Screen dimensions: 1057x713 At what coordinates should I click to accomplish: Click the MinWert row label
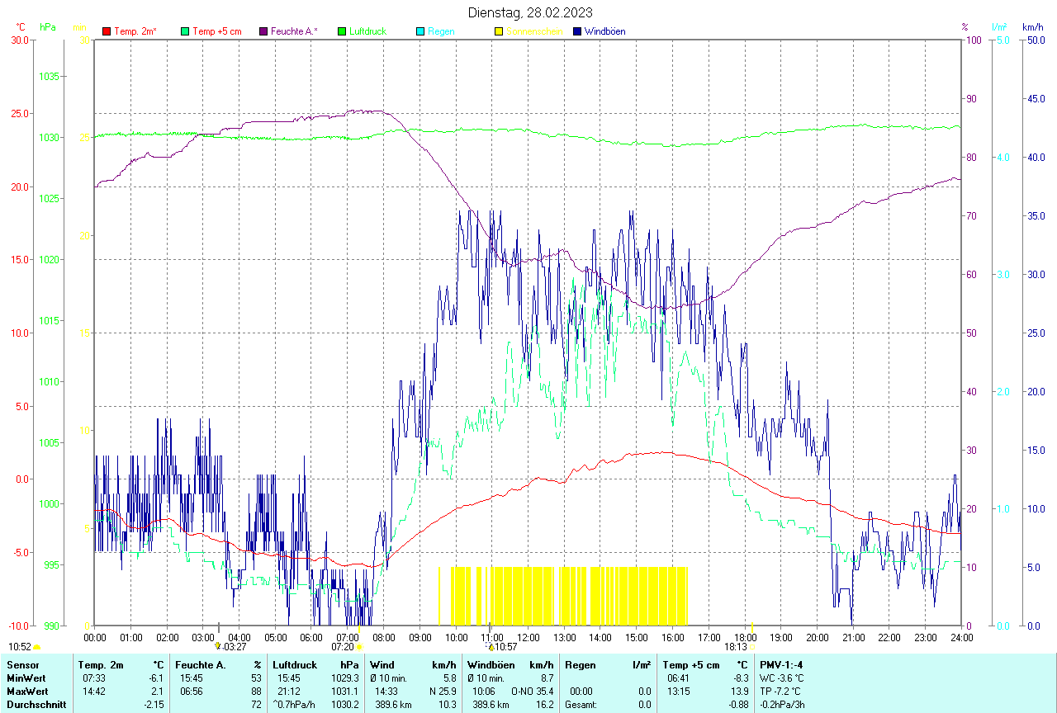(x=26, y=678)
